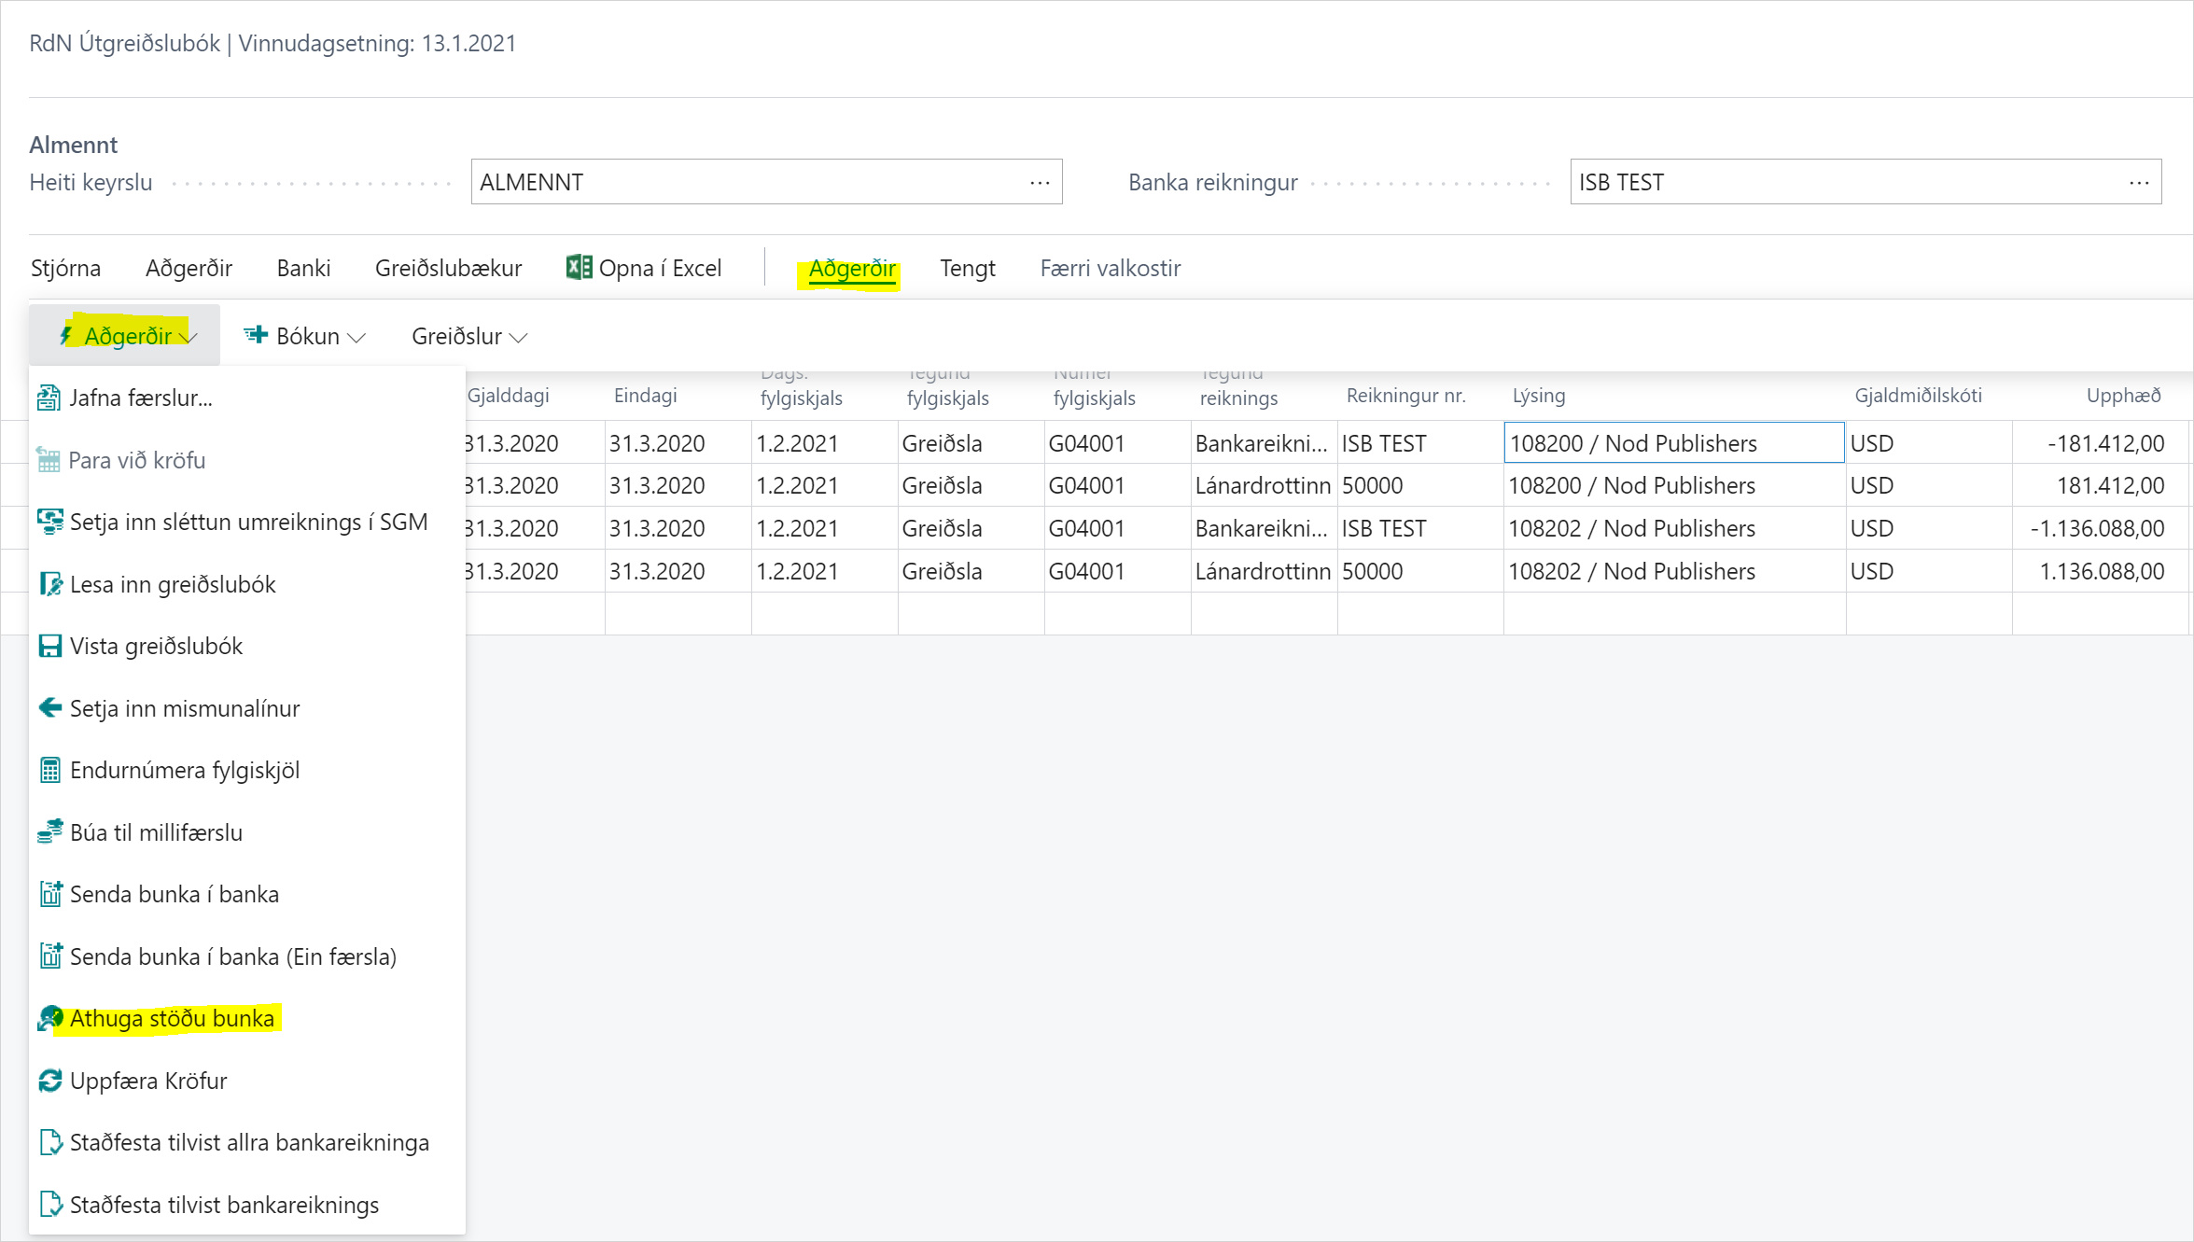Choose Endurnúmera fylgiskjöl entry
The image size is (2194, 1242).
[247, 770]
